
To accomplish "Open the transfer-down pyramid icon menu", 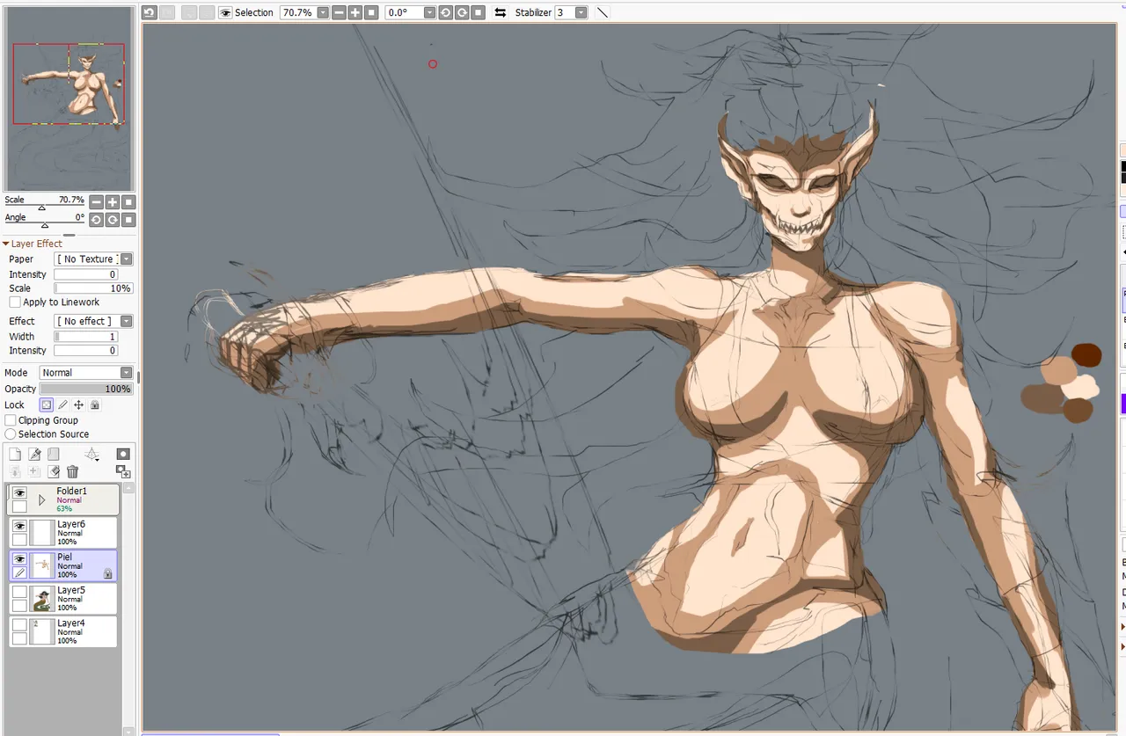I will pyautogui.click(x=91, y=454).
